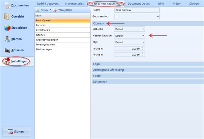Click the Documenten navigation label

(x=20, y=6)
